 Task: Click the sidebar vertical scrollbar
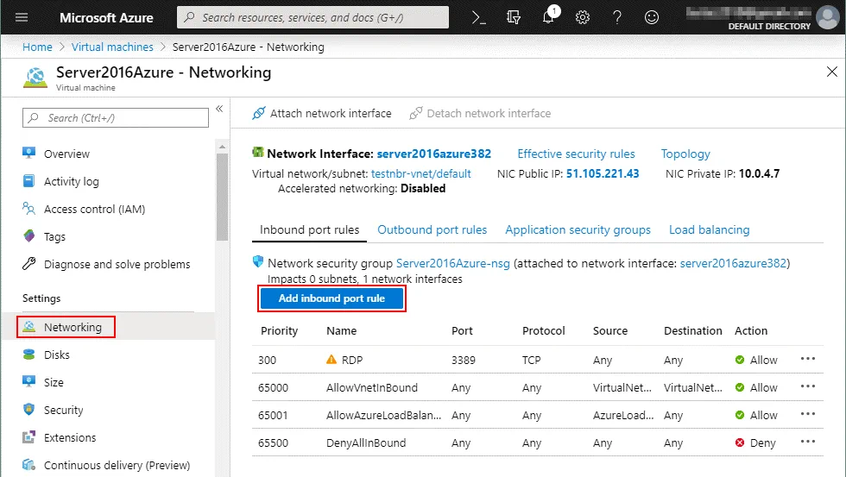pos(223,198)
